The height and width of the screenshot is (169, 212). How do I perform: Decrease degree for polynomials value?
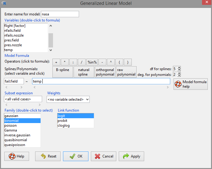179,76
